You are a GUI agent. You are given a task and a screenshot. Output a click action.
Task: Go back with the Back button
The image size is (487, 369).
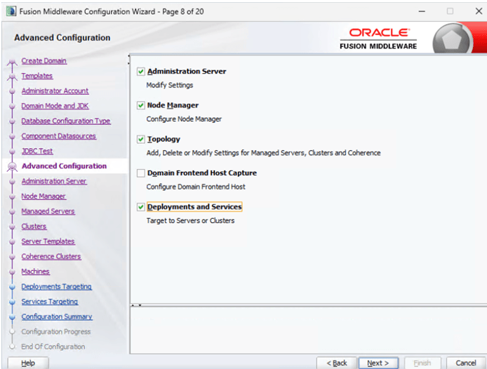[337, 363]
